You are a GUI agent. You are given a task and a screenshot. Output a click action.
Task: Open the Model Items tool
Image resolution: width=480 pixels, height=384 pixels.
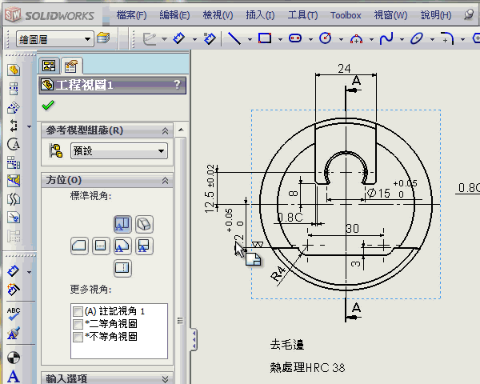click(x=14, y=290)
